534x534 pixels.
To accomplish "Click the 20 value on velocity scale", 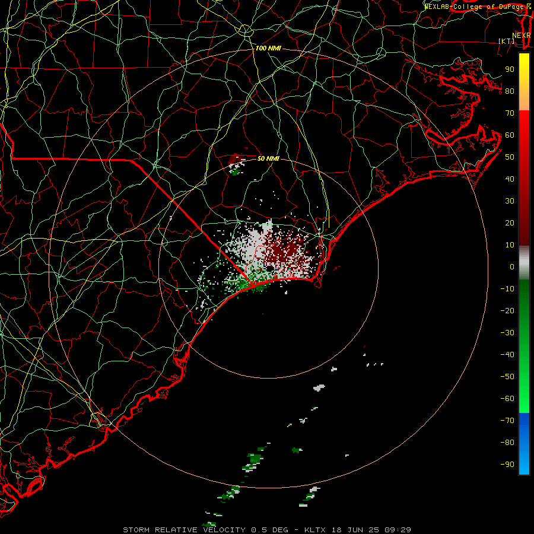I will (x=510, y=223).
